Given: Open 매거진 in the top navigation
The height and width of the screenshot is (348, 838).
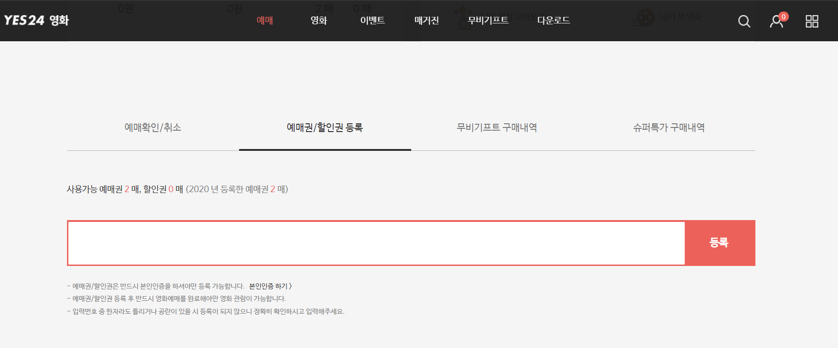Looking at the screenshot, I should 426,20.
